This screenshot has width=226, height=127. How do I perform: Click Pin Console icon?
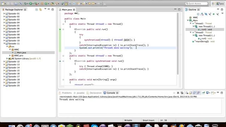[203, 93]
